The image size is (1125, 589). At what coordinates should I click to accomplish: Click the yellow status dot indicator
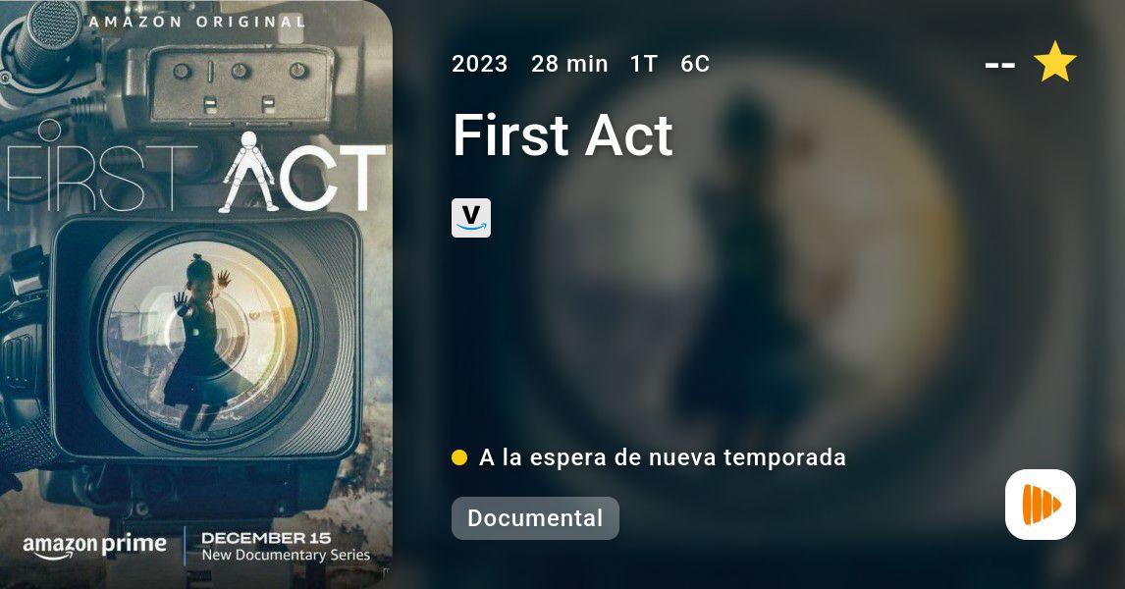click(x=459, y=457)
